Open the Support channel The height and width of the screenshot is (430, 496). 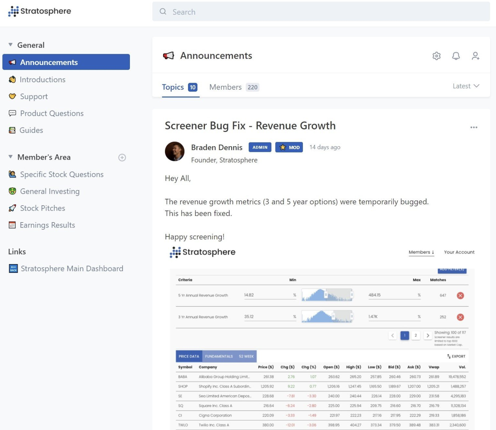click(34, 96)
